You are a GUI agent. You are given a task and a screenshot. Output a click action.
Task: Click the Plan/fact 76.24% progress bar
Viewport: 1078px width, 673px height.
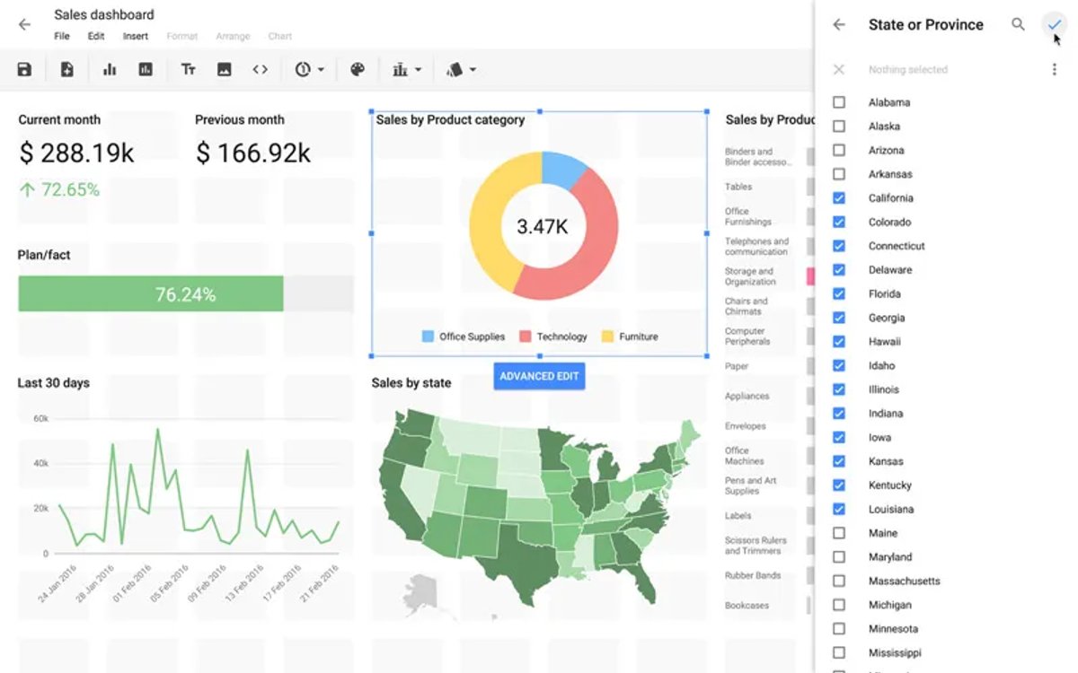point(186,294)
